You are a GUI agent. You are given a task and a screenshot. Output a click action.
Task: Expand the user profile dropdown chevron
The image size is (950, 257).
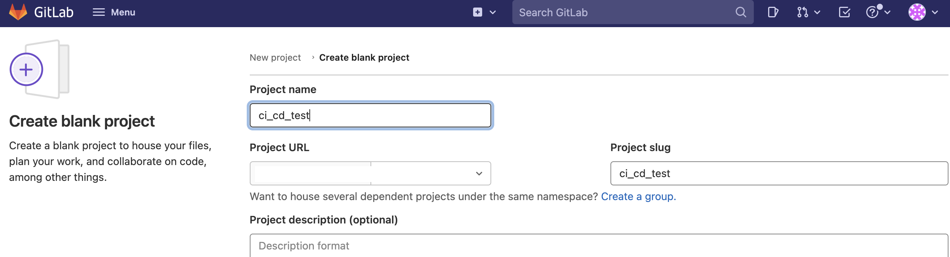935,12
